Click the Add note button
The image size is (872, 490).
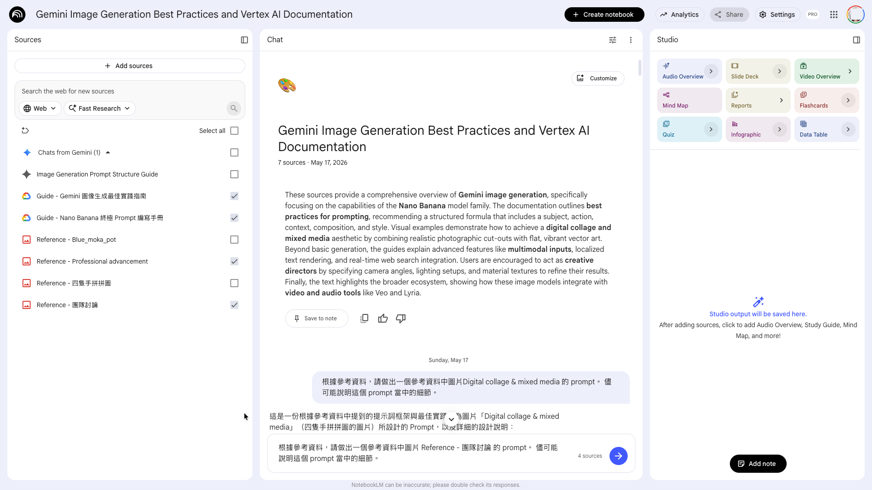point(758,464)
